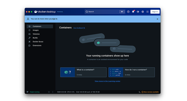This screenshot has width=187, height=101.
Task: Open How do I run a container? card
Action: pyautogui.click(x=132, y=72)
